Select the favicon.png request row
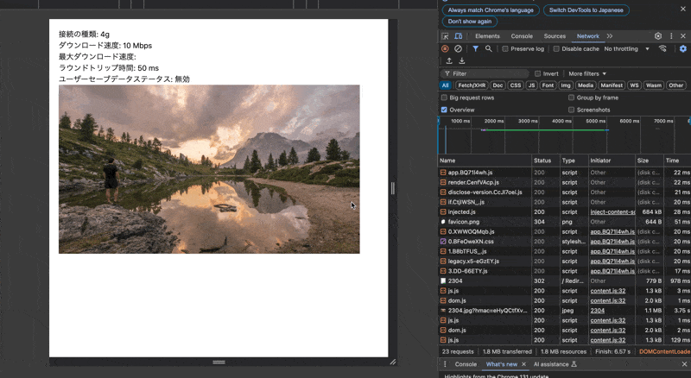 click(564, 222)
